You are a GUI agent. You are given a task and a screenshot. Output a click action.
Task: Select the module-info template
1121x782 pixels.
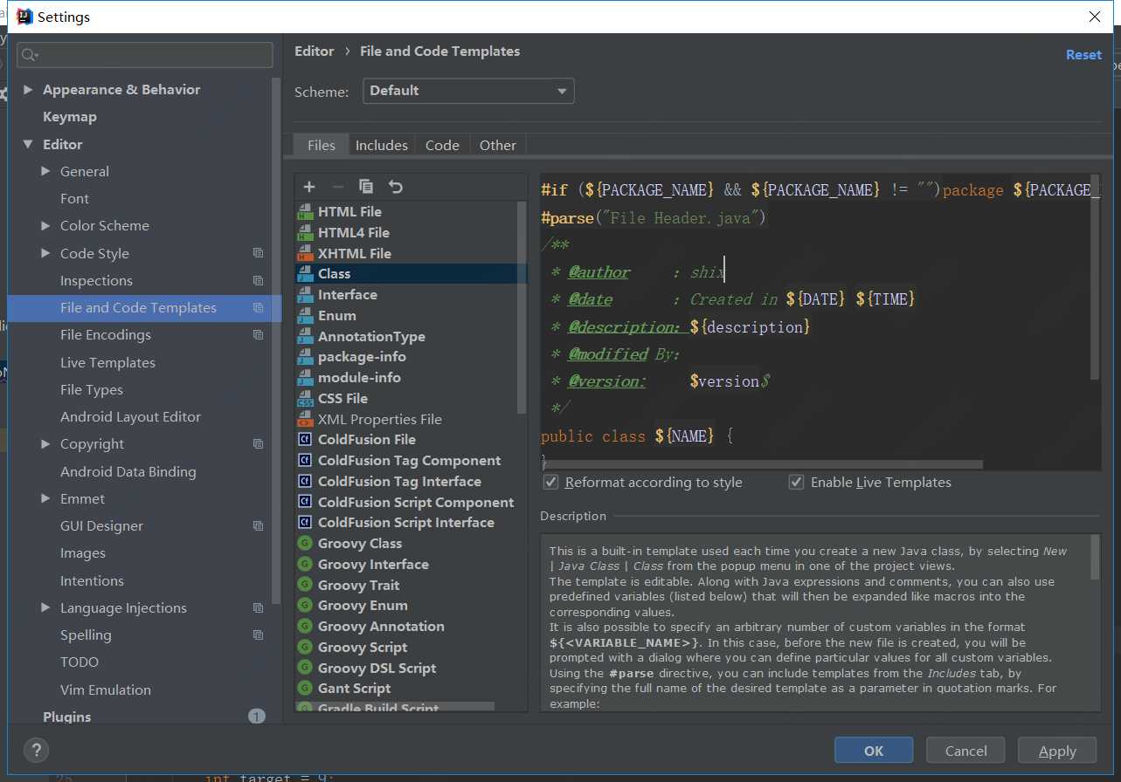pos(359,378)
